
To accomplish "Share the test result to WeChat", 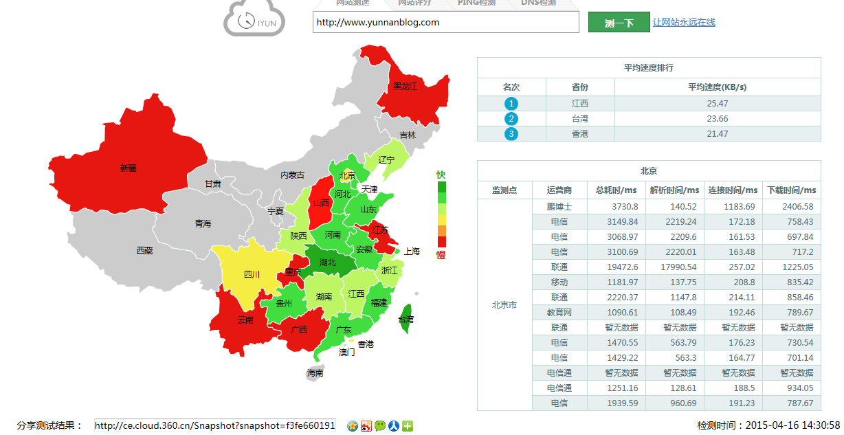I will 379,426.
